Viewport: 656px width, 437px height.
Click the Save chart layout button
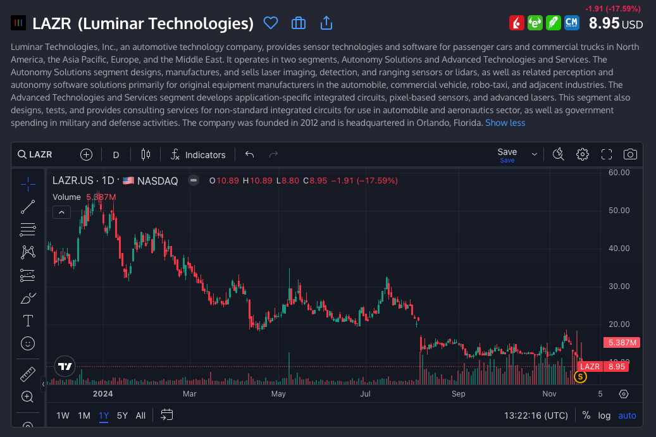coord(507,155)
